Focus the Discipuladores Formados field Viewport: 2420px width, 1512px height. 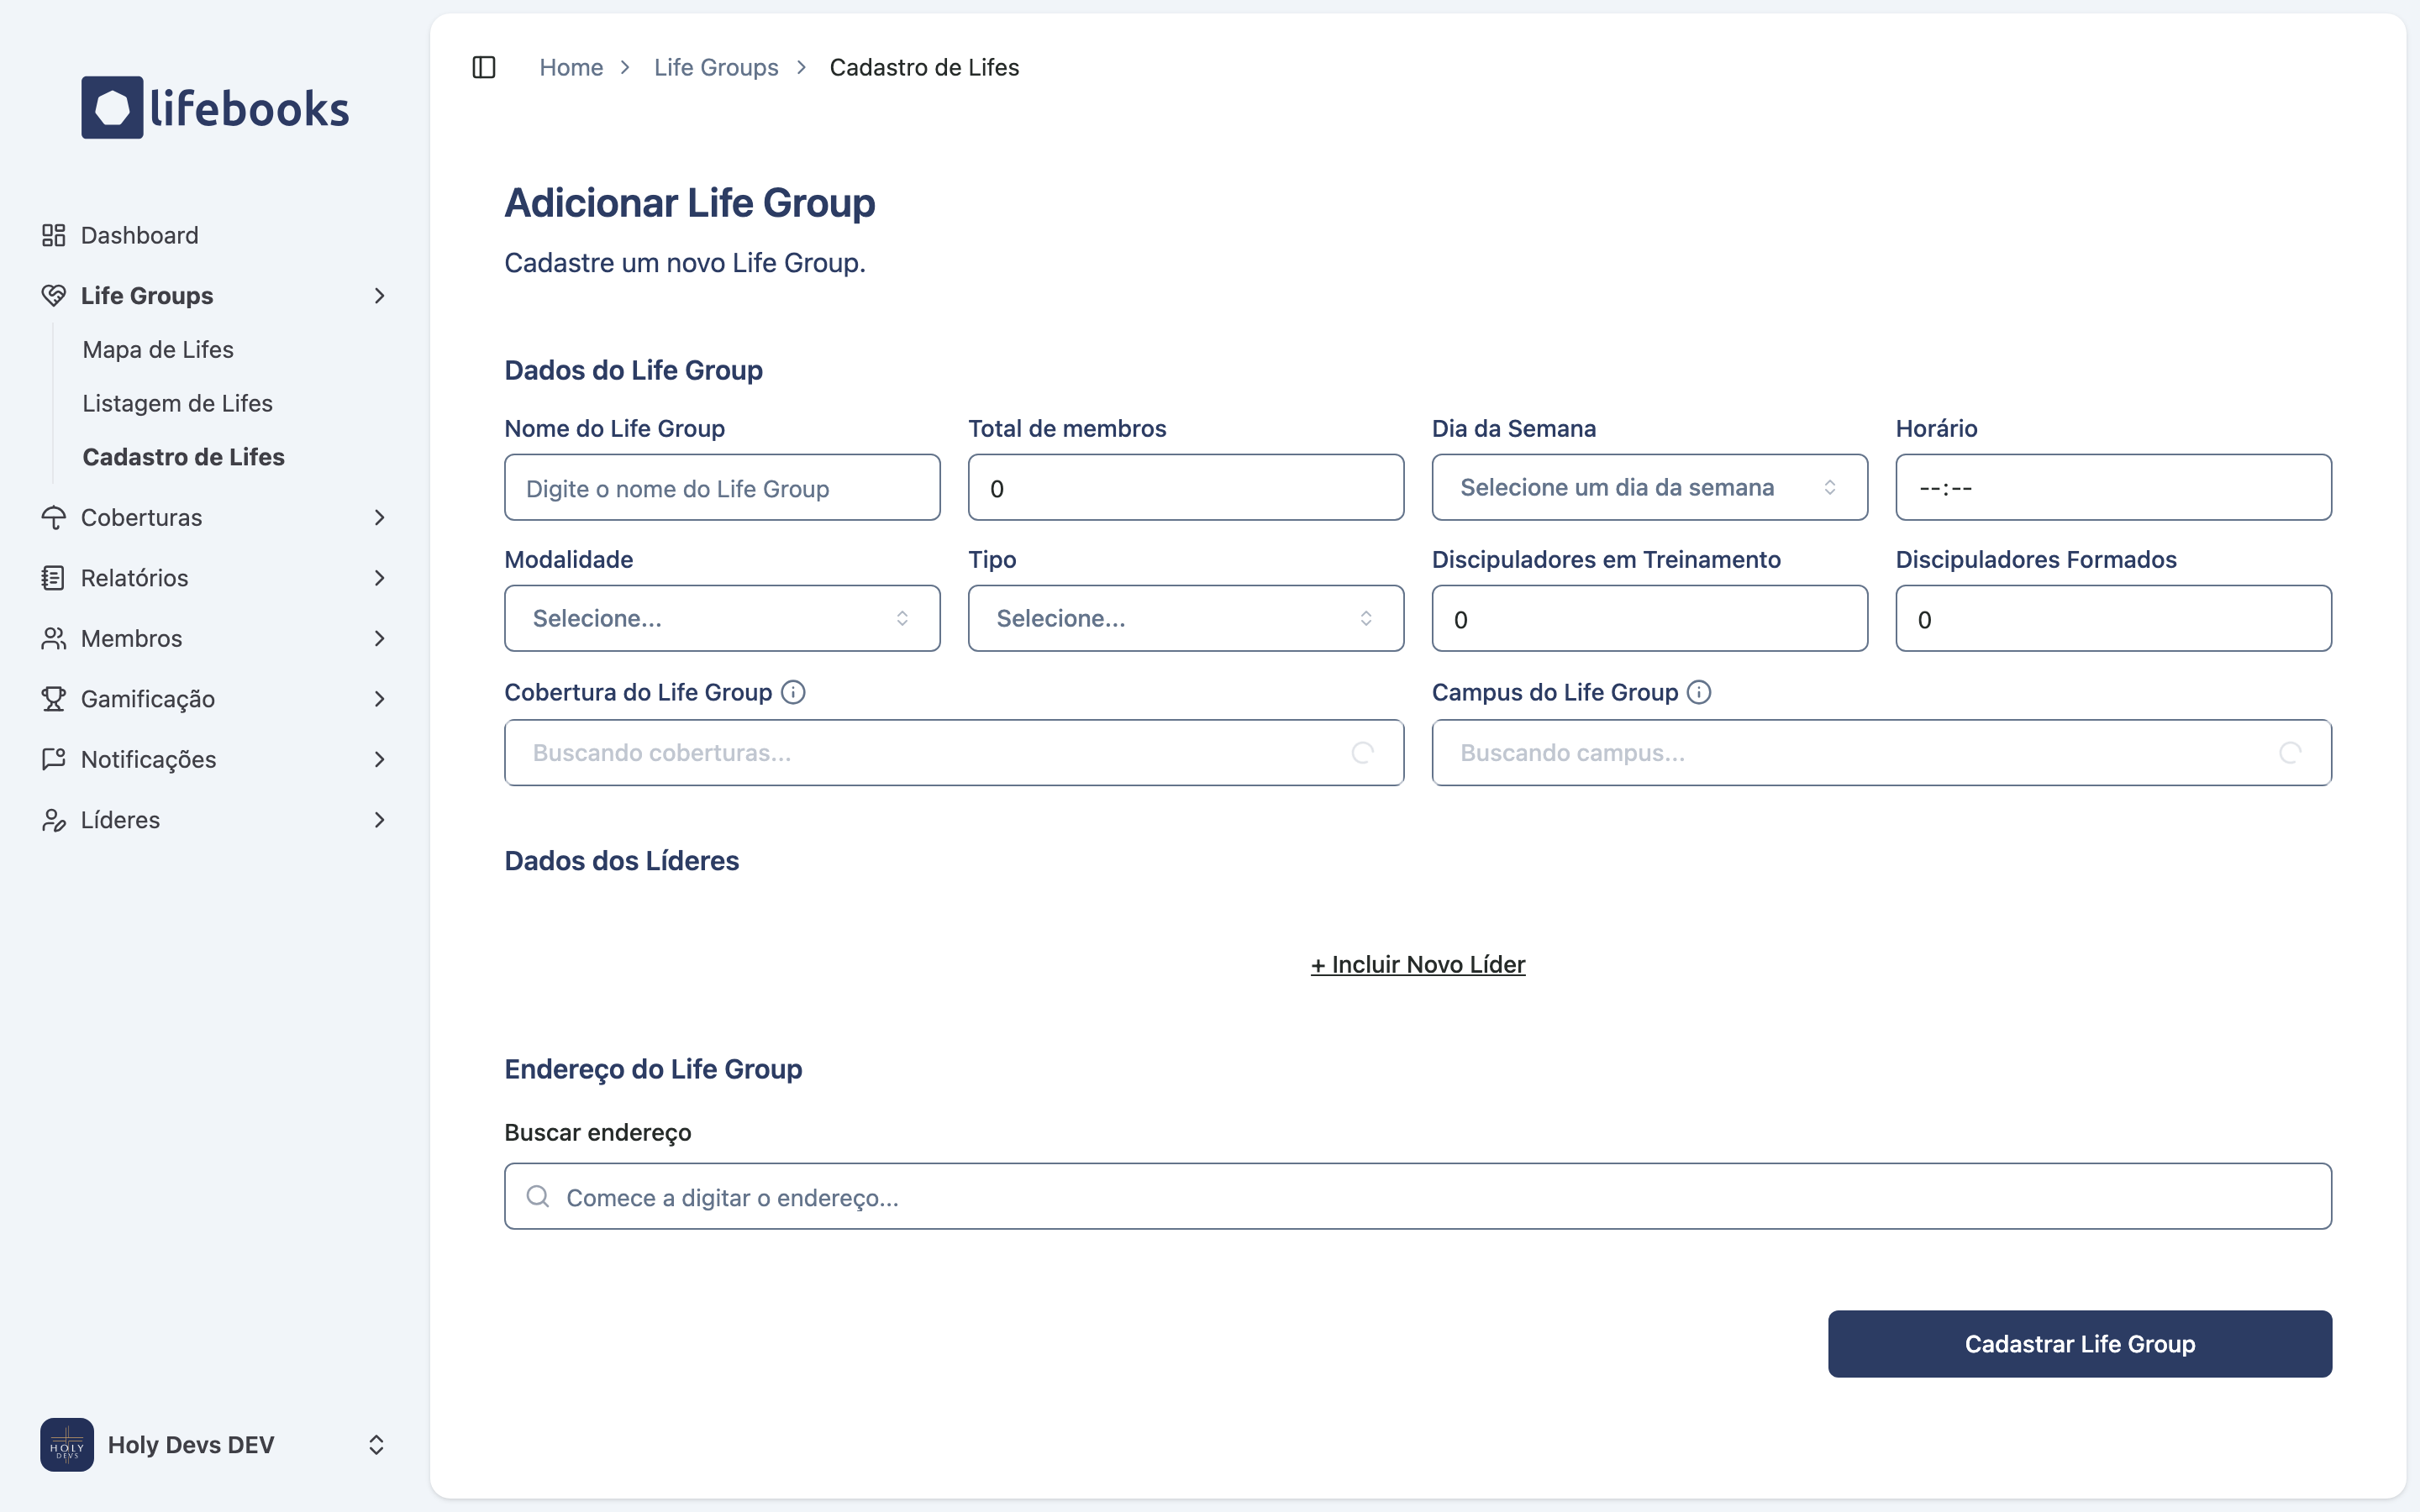(x=2113, y=618)
